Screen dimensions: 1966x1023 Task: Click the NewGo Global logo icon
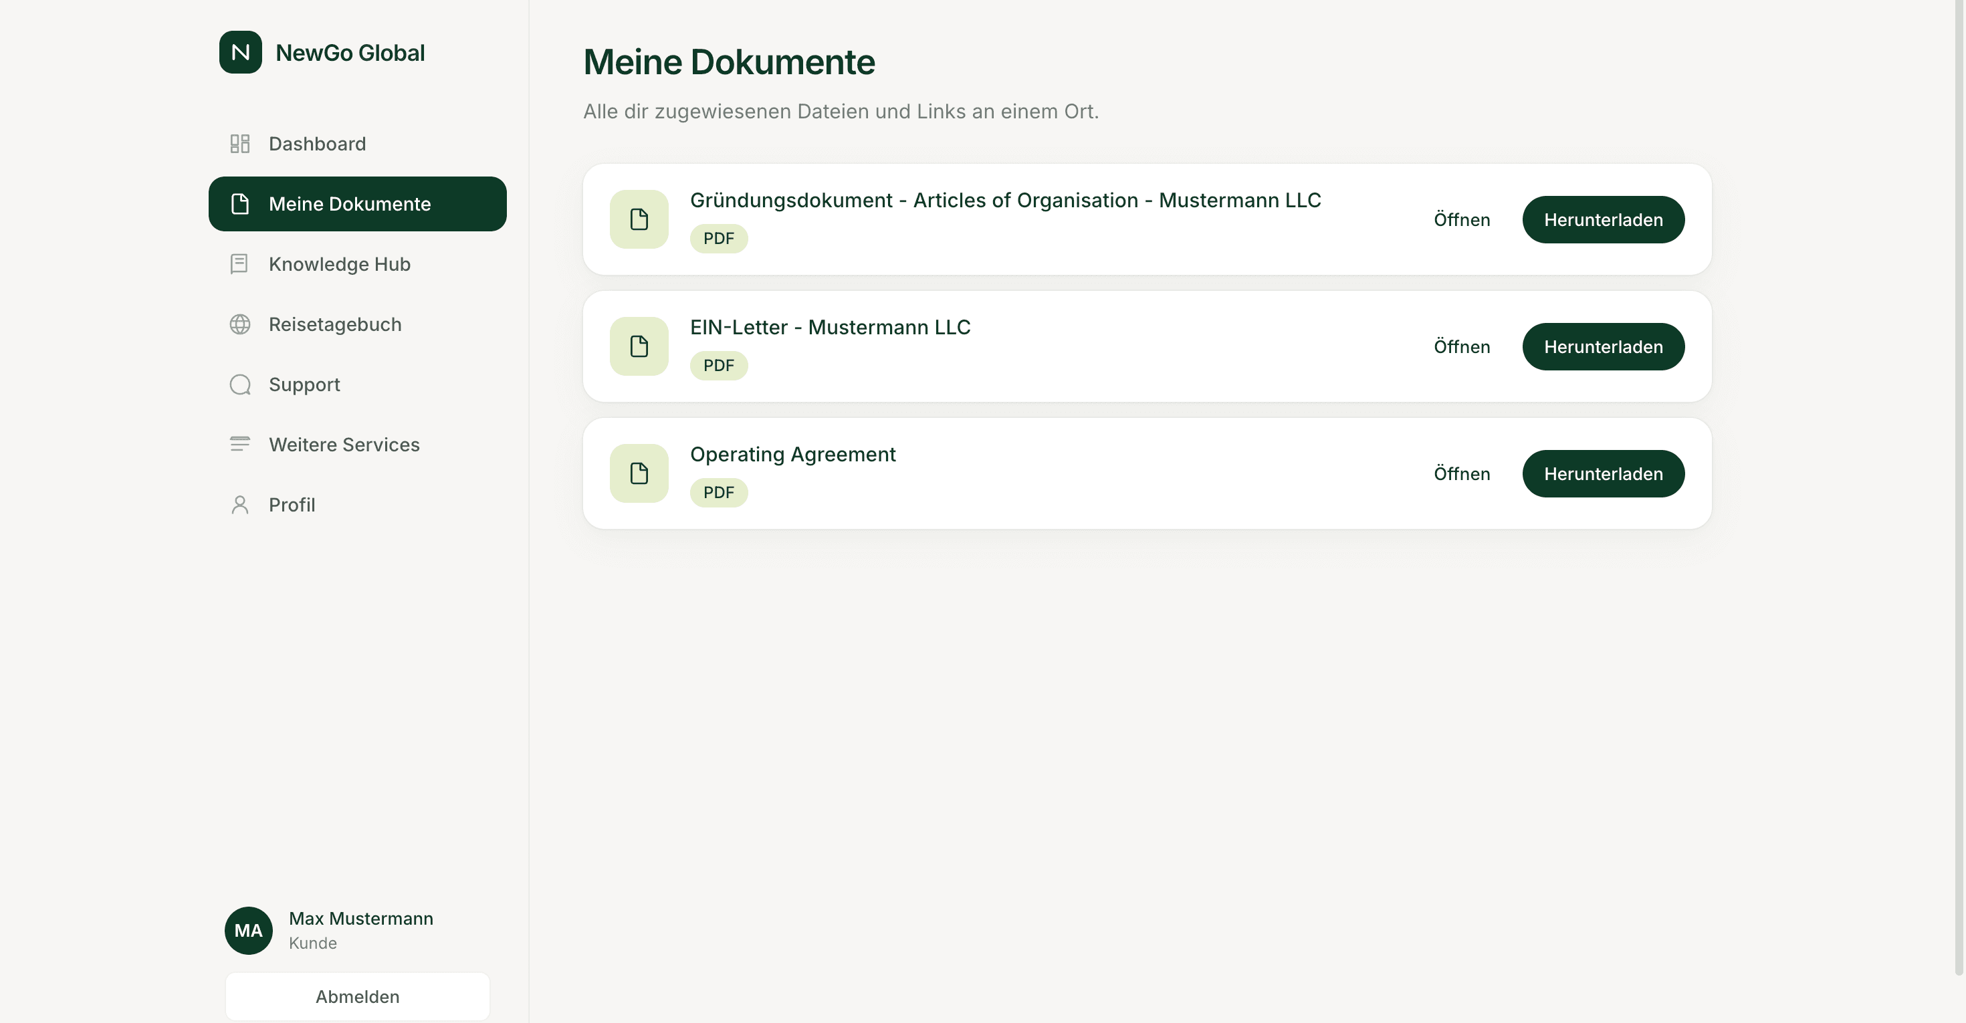click(x=241, y=52)
